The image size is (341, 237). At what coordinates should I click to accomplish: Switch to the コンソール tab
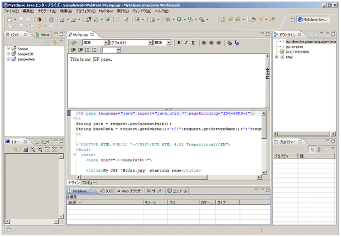177,191
